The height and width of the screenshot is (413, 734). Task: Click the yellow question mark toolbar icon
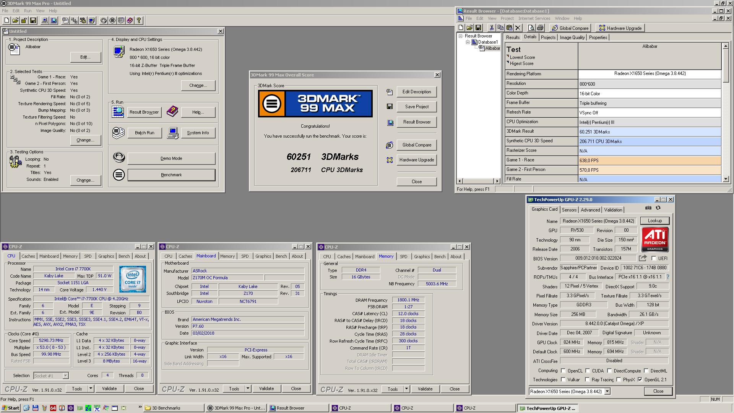tap(139, 20)
